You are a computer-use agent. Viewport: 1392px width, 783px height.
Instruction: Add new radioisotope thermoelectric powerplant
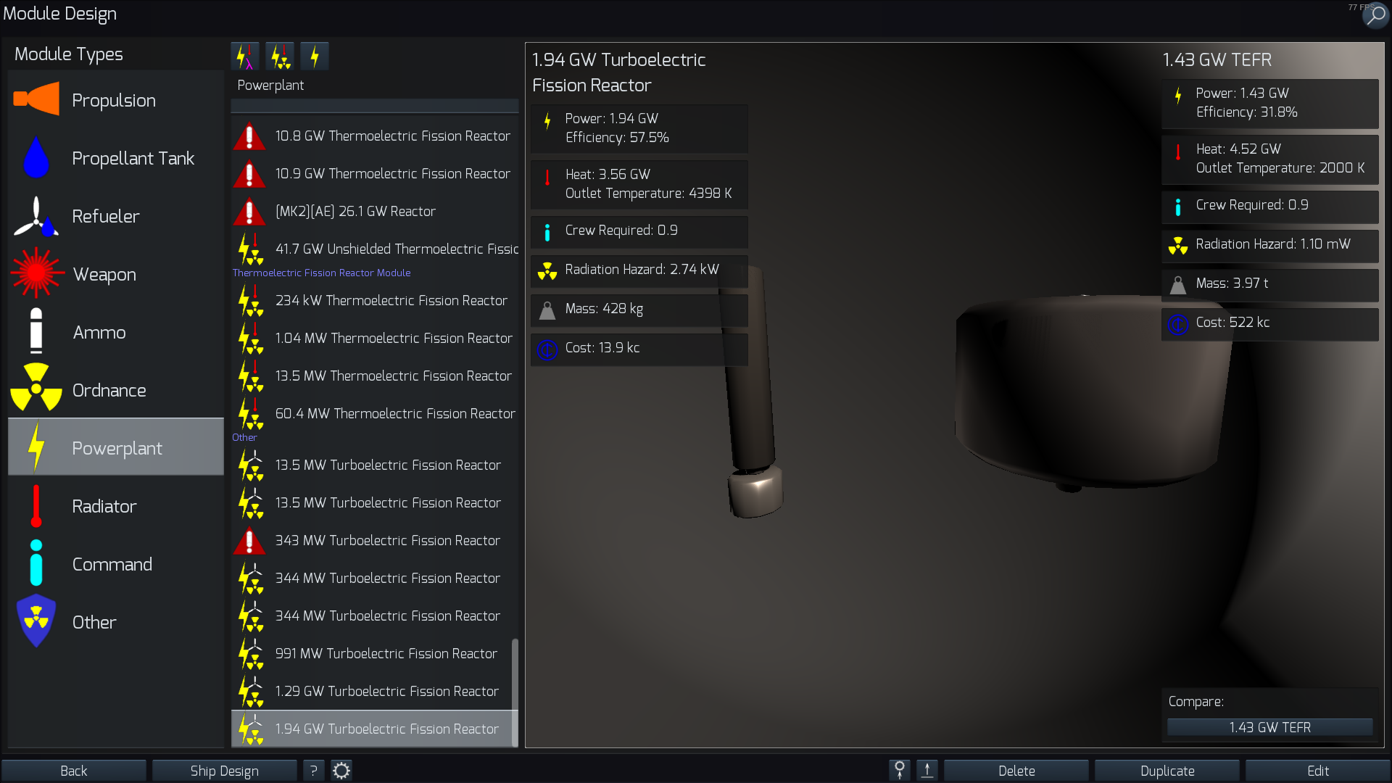245,57
